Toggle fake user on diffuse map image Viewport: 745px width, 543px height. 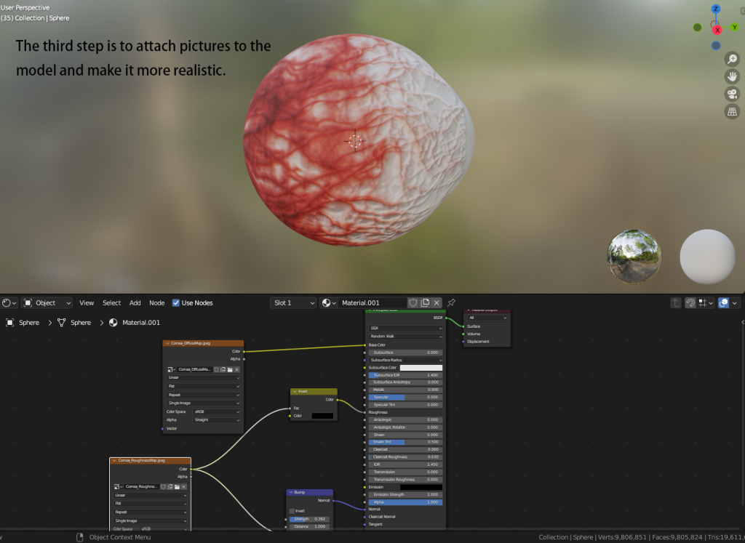(x=217, y=369)
